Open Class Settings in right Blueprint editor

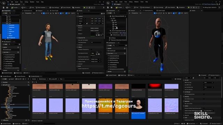pos(159,7)
